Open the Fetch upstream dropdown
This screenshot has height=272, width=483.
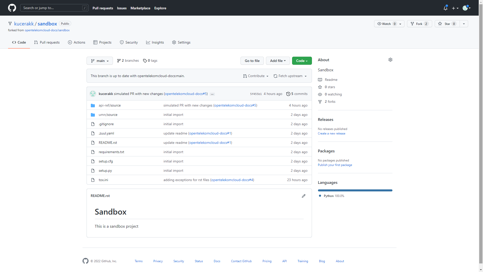[290, 76]
